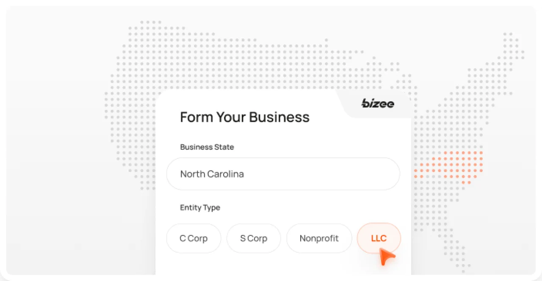Click the Form Your Business heading
The image size is (542, 281).
(245, 117)
